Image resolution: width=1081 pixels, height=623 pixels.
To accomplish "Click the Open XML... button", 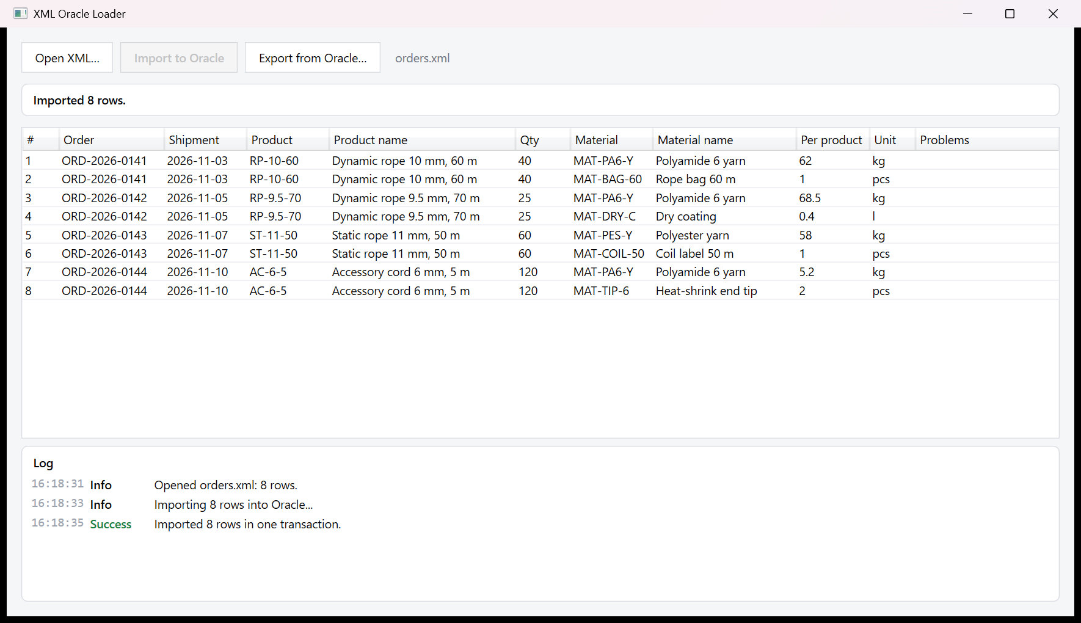I will tap(67, 57).
